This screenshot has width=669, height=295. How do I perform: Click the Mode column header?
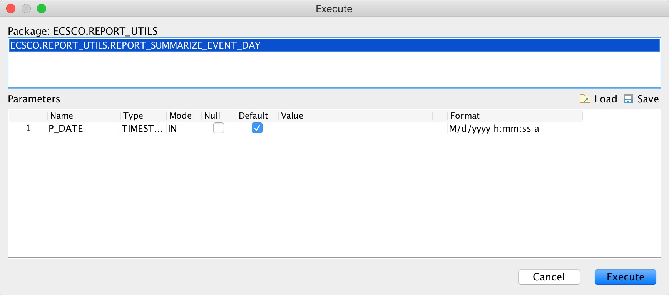pyautogui.click(x=181, y=116)
